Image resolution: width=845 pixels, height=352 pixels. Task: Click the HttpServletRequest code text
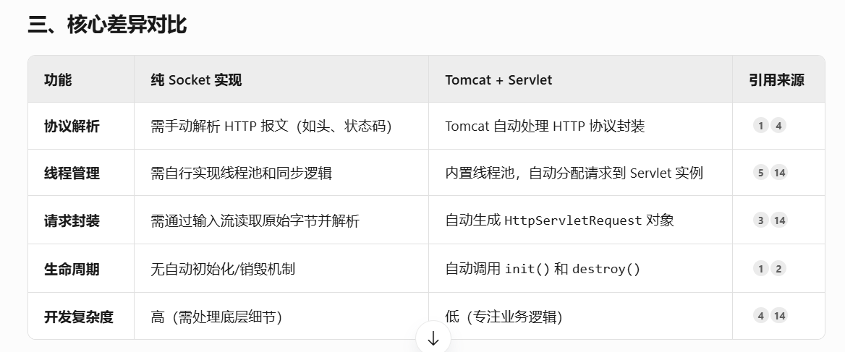[573, 220]
